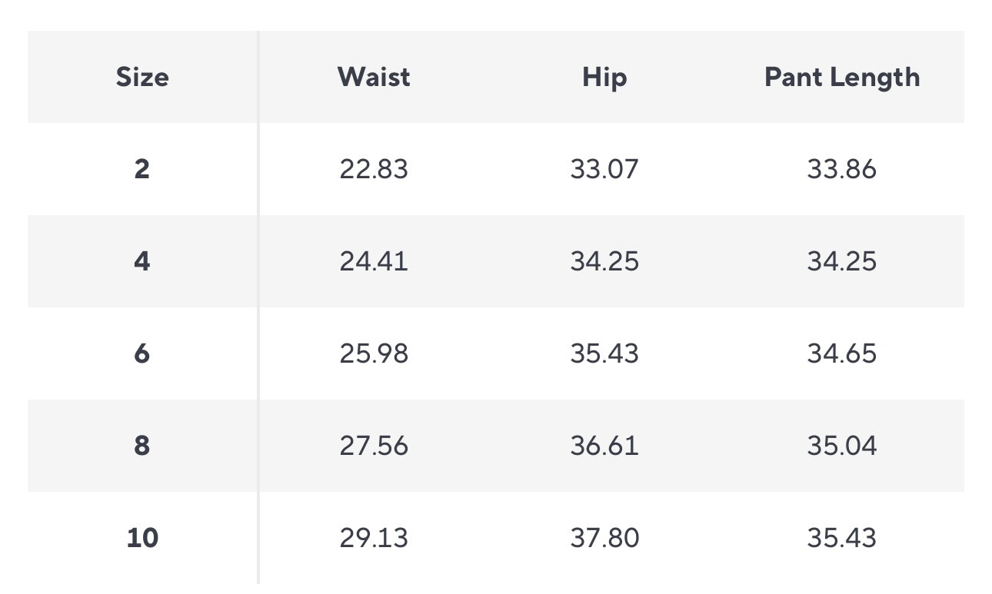Screen dimensions: 992x594
Task: Select the size 8 row label
Action: click(x=142, y=446)
